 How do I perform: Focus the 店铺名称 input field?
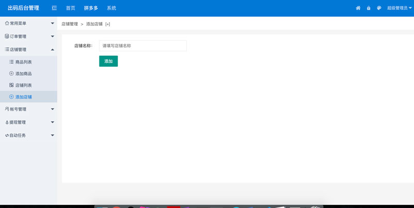point(143,46)
